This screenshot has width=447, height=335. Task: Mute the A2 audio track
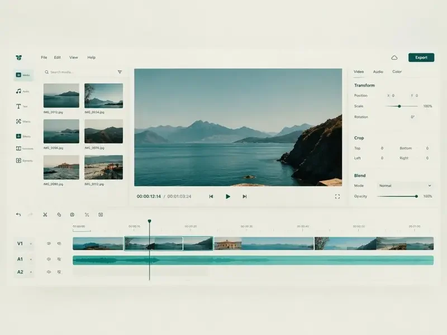49,272
